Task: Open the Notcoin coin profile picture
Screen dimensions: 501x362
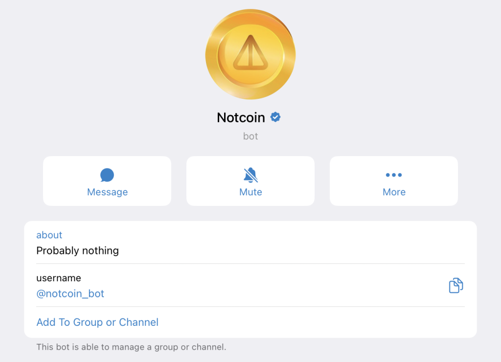Action: [x=250, y=54]
